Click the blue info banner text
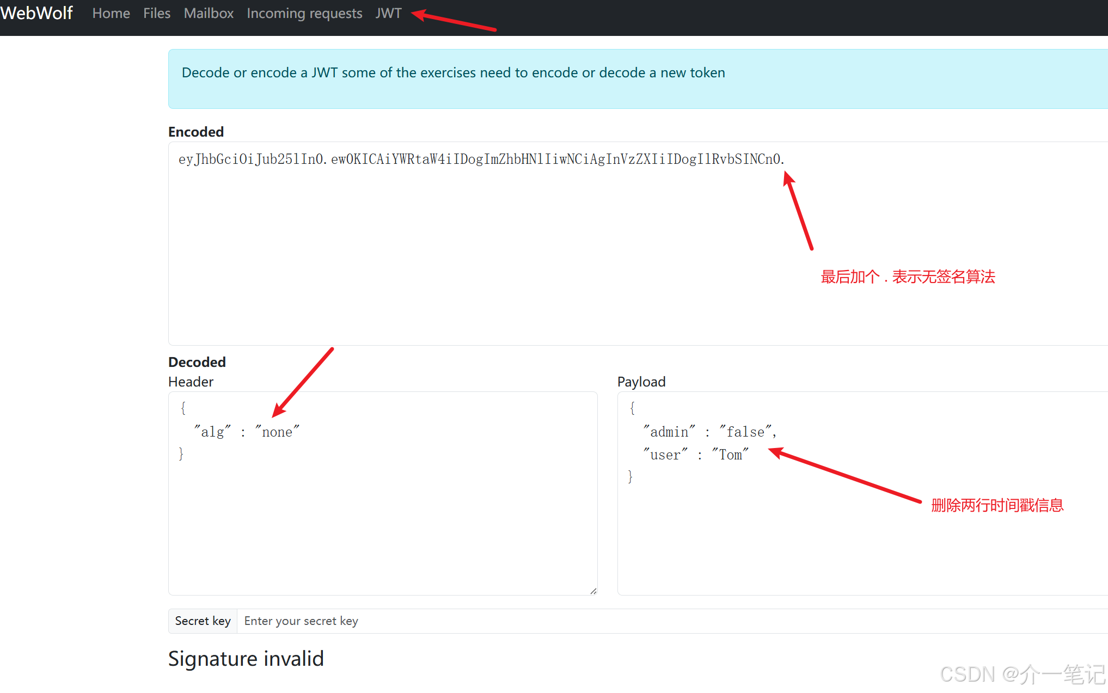This screenshot has width=1108, height=693. [453, 72]
